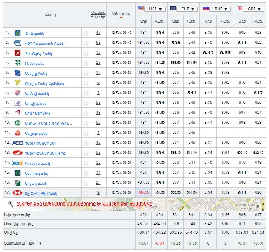Toggle the favorite star for row 9 bank
The height and width of the screenshot is (252, 269).
(x=86, y=113)
